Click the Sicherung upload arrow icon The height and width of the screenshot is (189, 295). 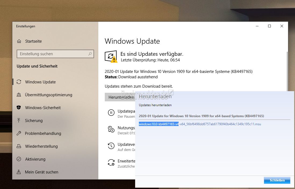tap(19, 120)
